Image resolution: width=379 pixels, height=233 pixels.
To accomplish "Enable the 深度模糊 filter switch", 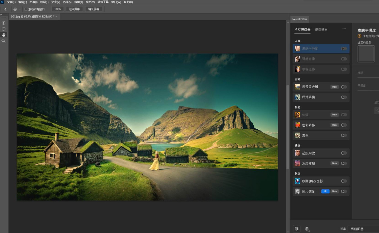I will pos(344,163).
